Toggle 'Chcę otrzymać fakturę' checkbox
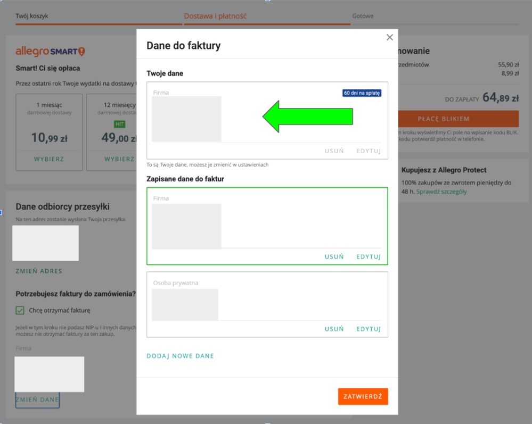The height and width of the screenshot is (424, 532). [20, 310]
